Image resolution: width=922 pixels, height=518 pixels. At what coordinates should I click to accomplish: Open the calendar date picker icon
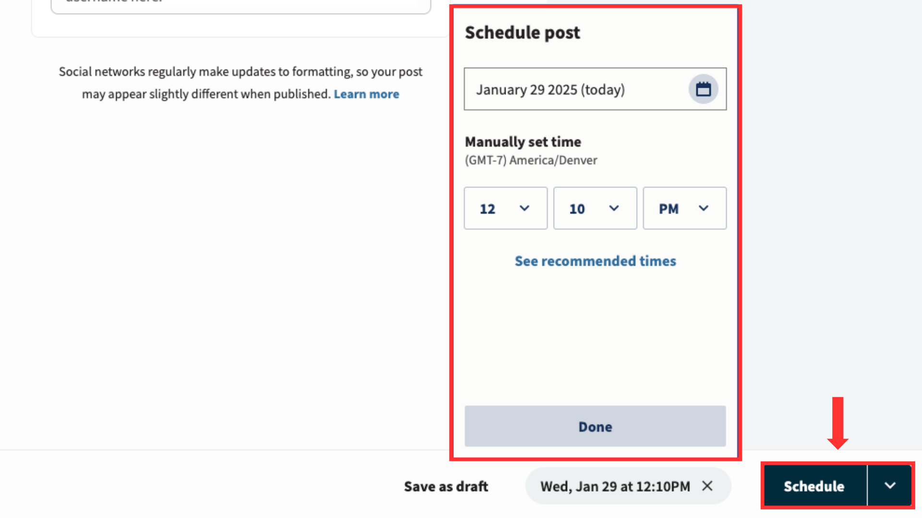(703, 89)
